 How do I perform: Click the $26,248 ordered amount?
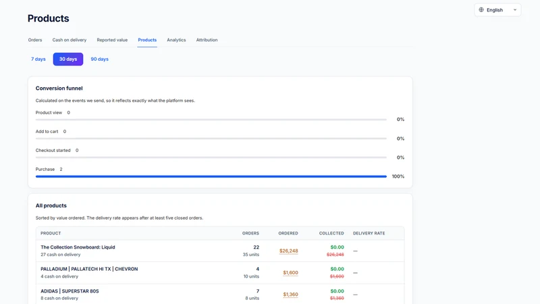tap(289, 251)
